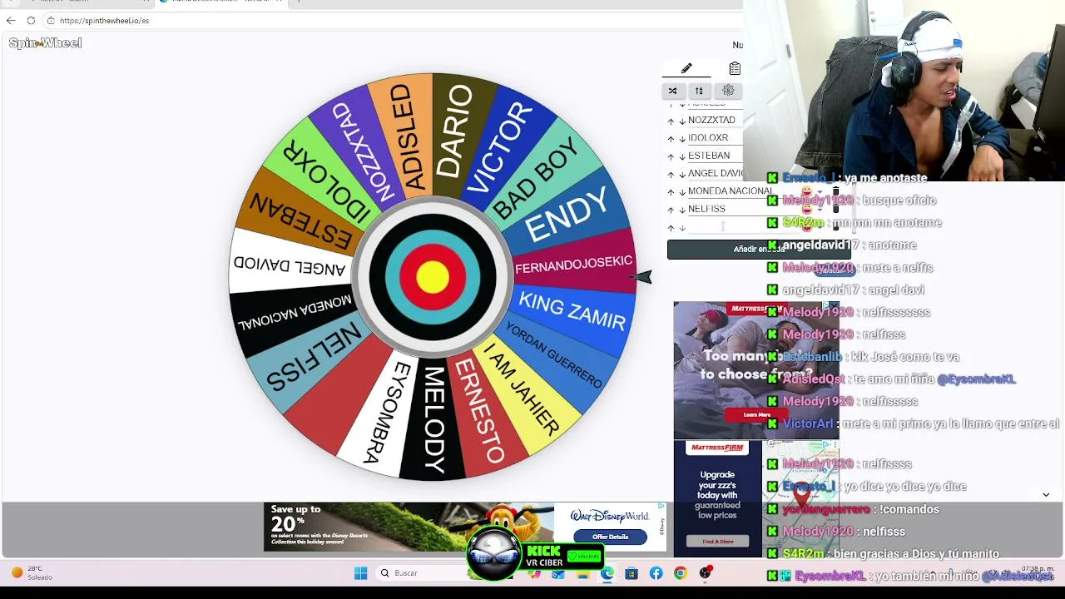This screenshot has width=1065, height=599.
Task: Move IDOLOXR entry down
Action: 682,139
